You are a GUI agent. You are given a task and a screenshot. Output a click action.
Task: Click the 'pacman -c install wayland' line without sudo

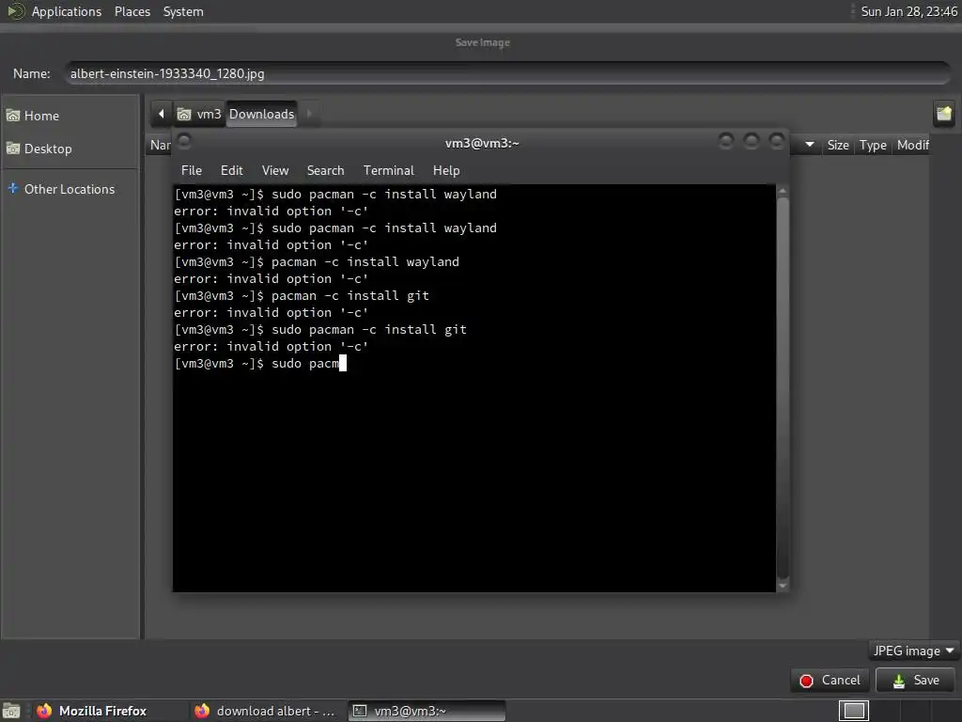click(x=317, y=262)
